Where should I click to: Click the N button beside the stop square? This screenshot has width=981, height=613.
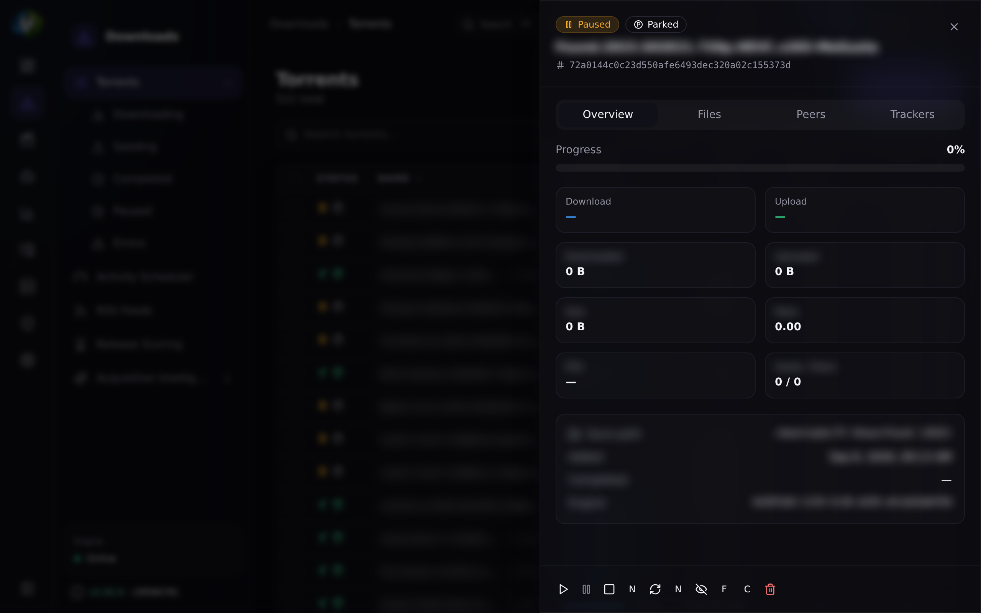click(632, 589)
